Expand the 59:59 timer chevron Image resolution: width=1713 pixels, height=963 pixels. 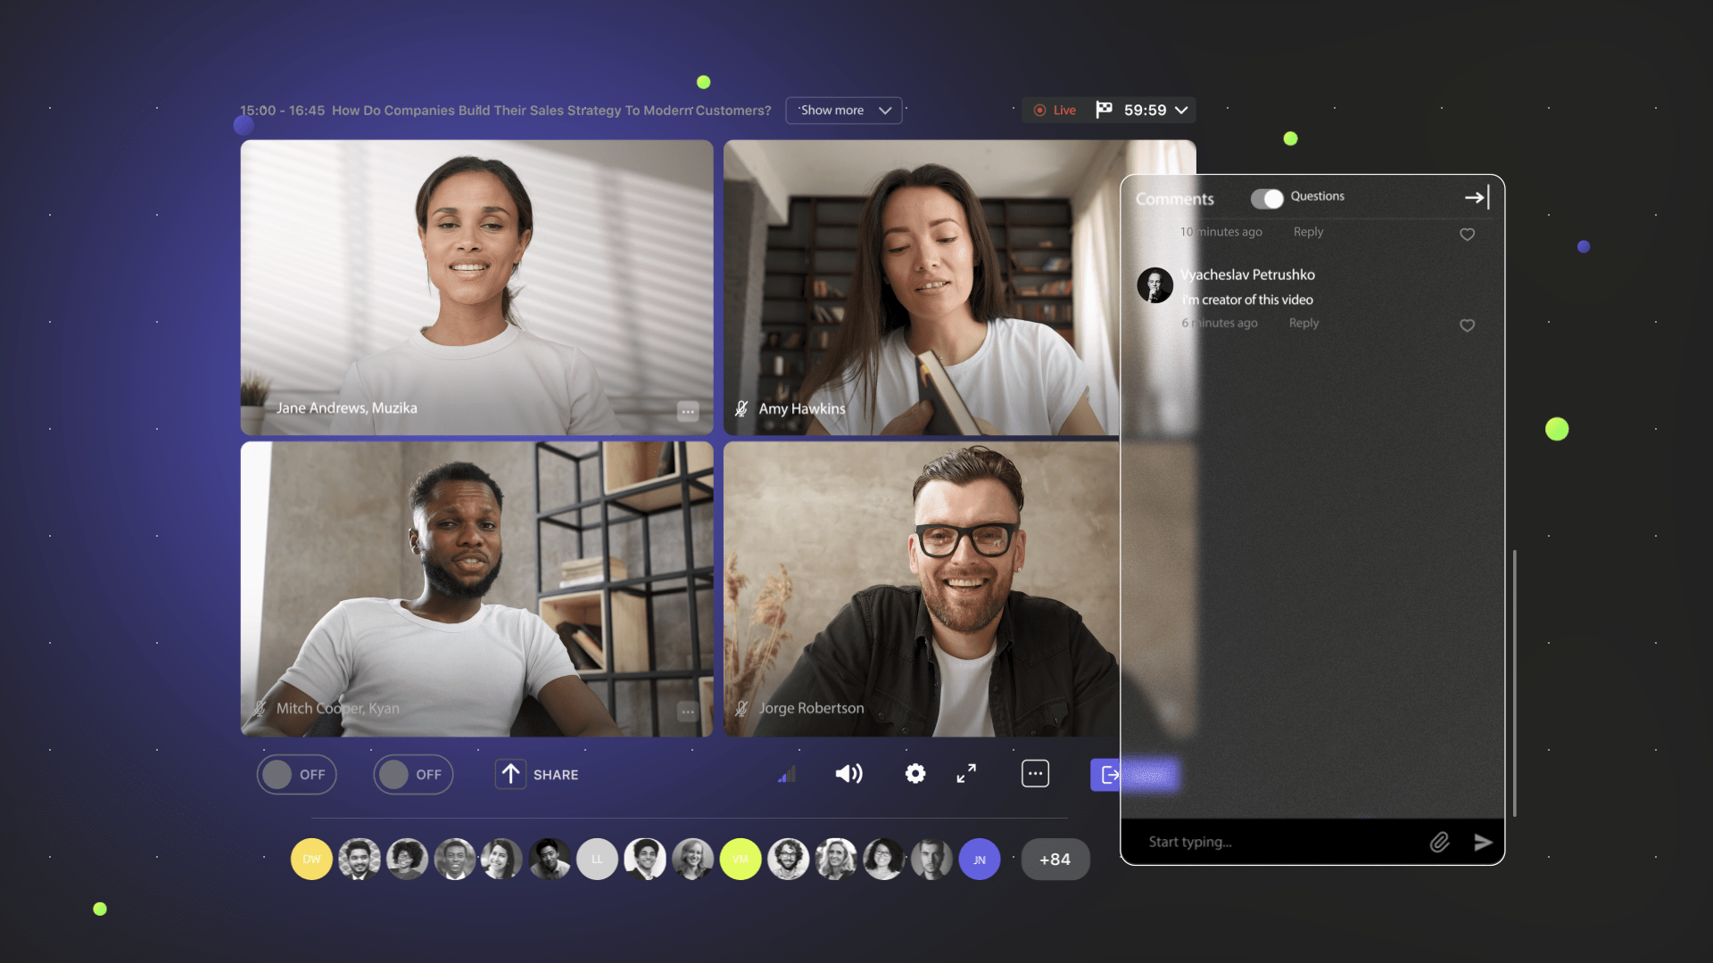click(1181, 111)
